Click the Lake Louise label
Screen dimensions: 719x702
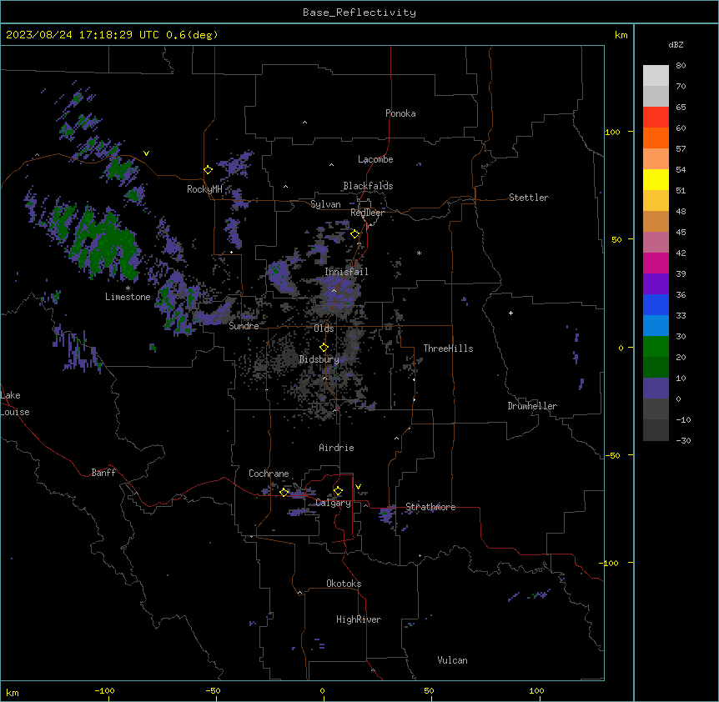pyautogui.click(x=15, y=404)
